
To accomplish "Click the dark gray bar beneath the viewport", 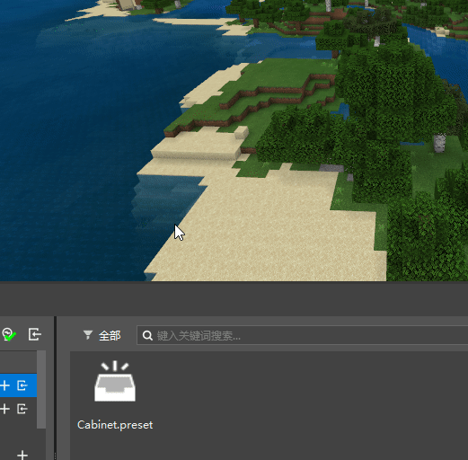I will coord(234,298).
